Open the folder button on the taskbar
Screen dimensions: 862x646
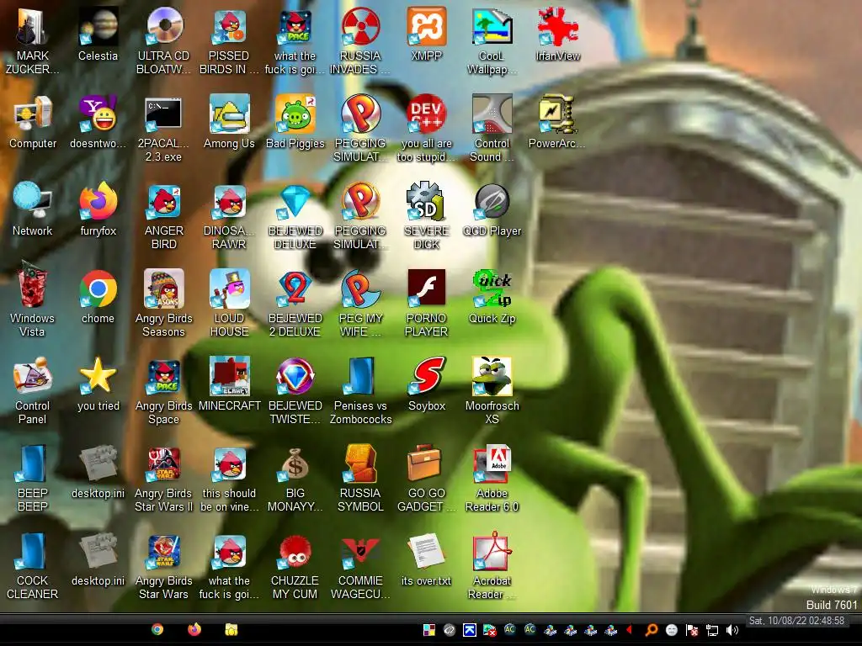tap(231, 629)
